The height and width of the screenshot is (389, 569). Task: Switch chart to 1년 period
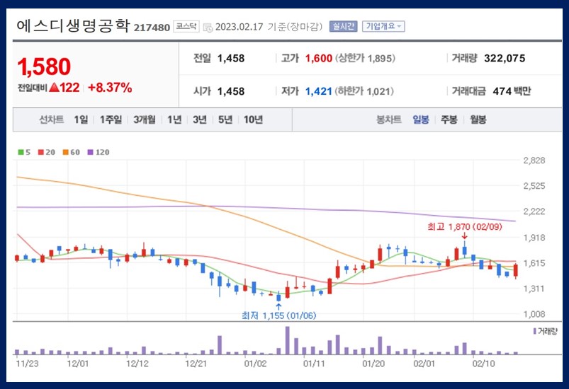[174, 120]
